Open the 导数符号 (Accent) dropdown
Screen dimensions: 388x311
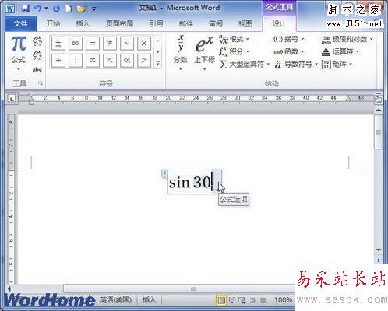pyautogui.click(x=296, y=65)
